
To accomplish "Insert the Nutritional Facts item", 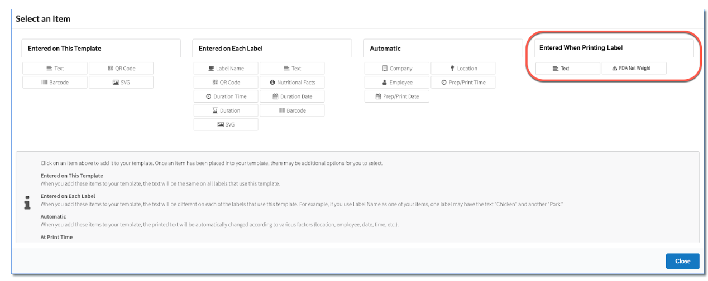I will (x=292, y=83).
